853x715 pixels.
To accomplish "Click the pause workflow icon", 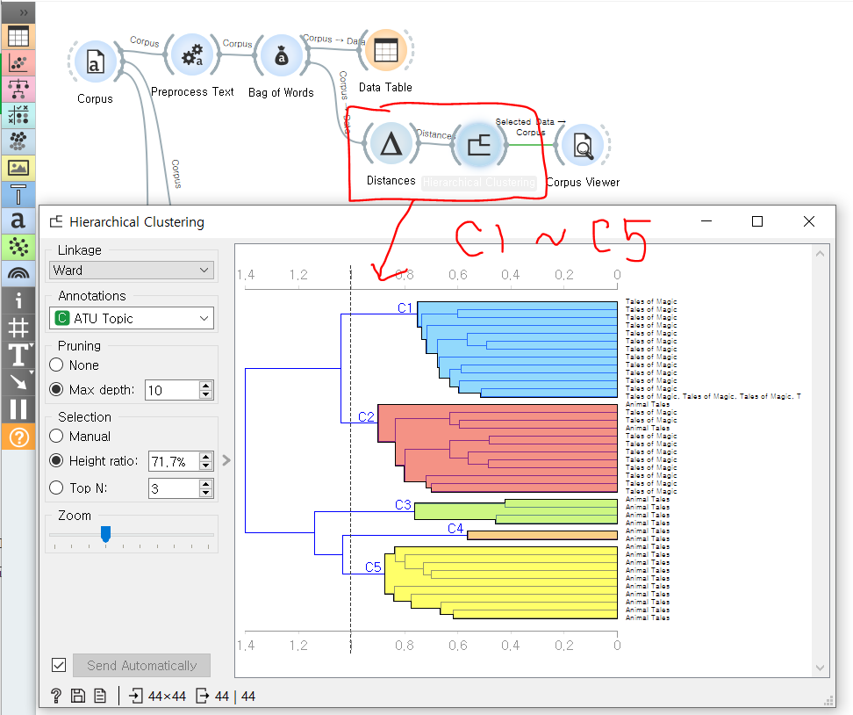I will tap(18, 409).
